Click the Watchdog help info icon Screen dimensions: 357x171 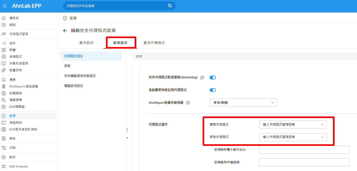202,78
